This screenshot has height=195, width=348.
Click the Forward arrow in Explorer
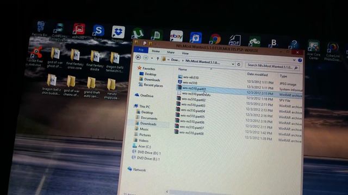tap(146, 58)
